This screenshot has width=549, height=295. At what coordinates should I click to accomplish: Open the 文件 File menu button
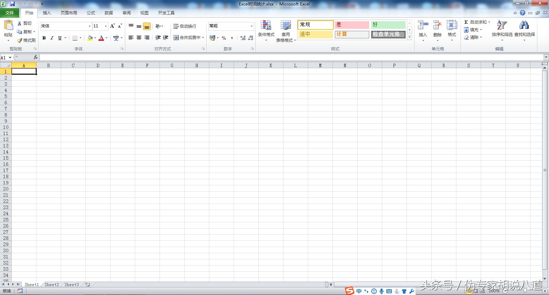(10, 13)
